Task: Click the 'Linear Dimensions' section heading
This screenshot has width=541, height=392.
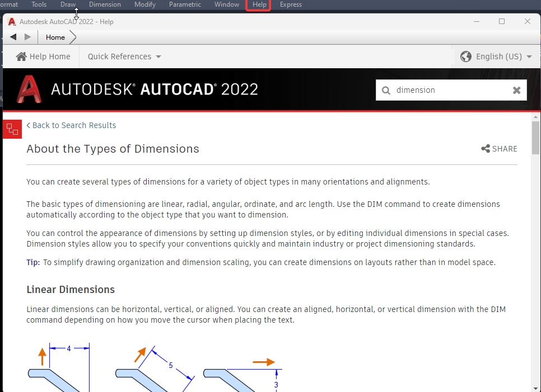Action: pyautogui.click(x=71, y=290)
